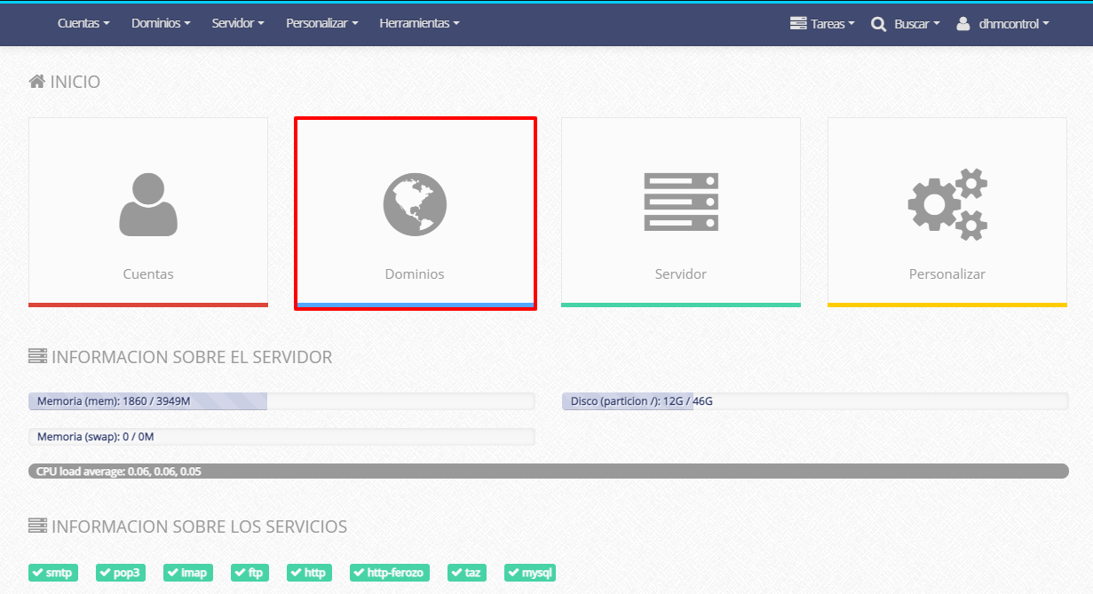Click the Memoria (mem) usage bar
The height and width of the screenshot is (594, 1093).
[x=281, y=401]
